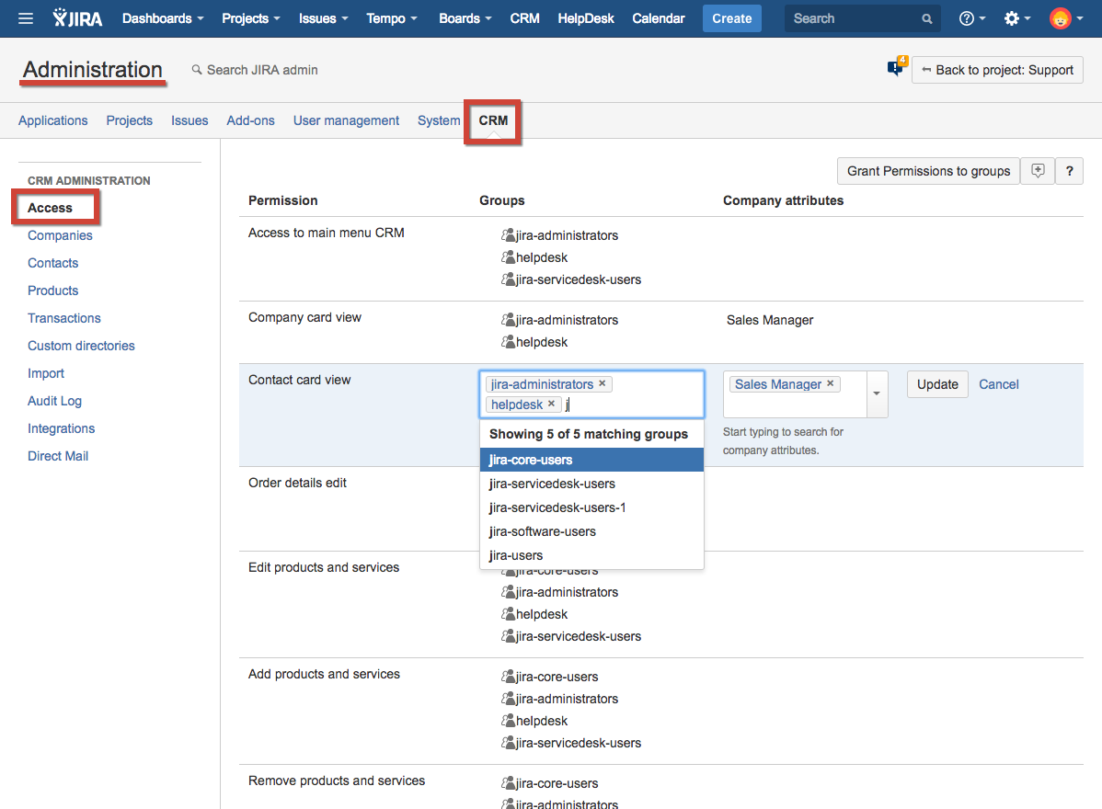Remove helpdesk tag from groups field

(x=552, y=404)
